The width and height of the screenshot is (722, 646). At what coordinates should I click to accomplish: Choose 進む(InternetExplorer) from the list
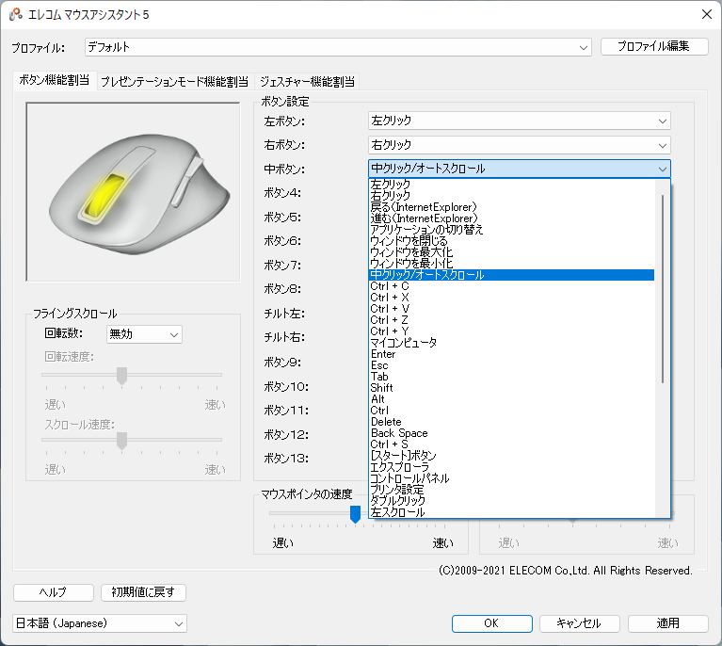tap(511, 218)
